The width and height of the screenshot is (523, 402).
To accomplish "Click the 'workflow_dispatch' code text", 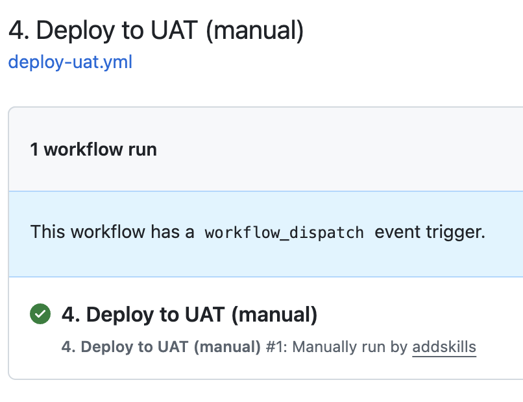I will point(284,233).
